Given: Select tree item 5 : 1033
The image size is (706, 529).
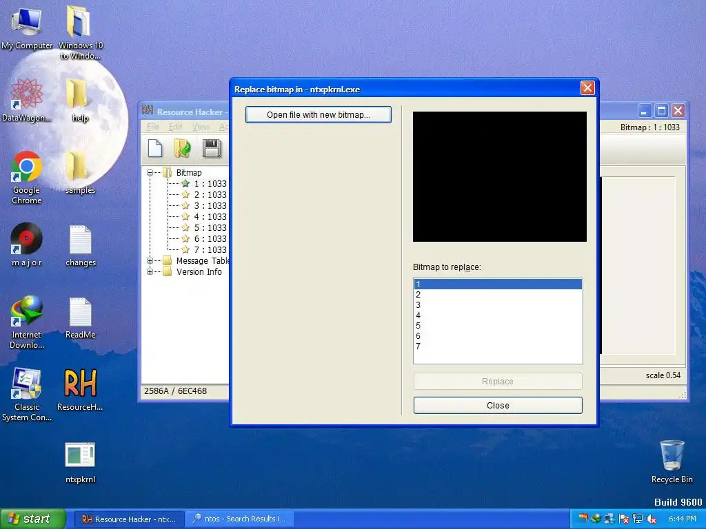Looking at the screenshot, I should coord(210,227).
